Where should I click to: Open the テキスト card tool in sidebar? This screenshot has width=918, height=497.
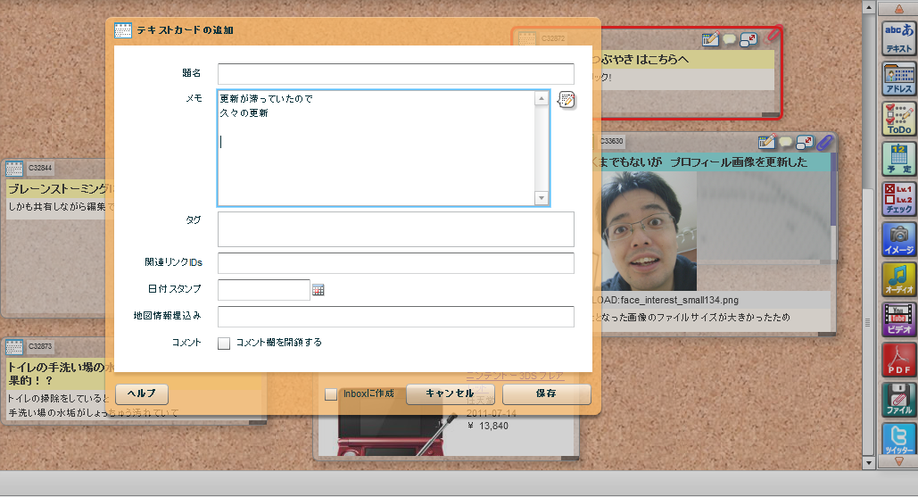tap(898, 38)
